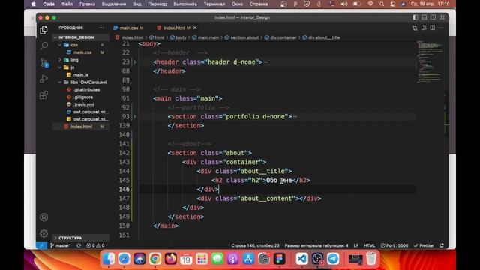Split the editor to the right

click(x=432, y=28)
